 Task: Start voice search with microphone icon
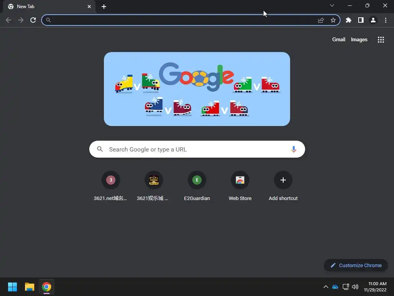pos(294,149)
